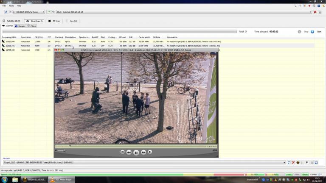Click the rewind button in video player
Screen dimensions: 326x183
[129, 152]
